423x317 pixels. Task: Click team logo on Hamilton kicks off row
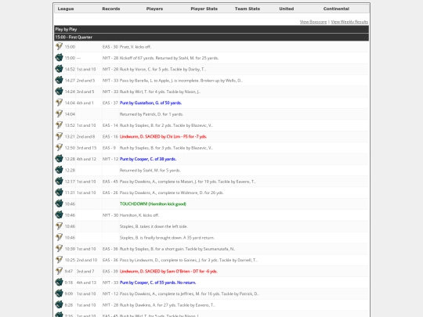tap(59, 215)
